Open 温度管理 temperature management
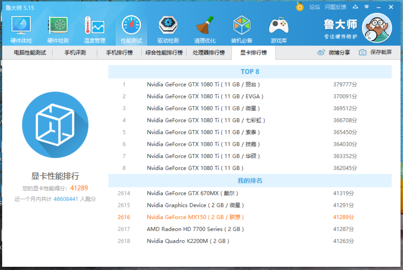The image size is (403, 270). [95, 30]
